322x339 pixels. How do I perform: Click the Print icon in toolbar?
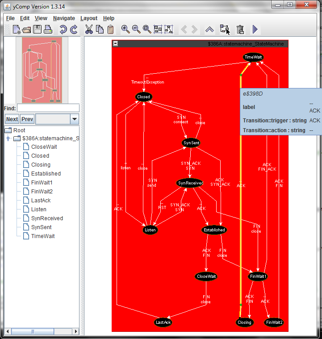[48, 29]
